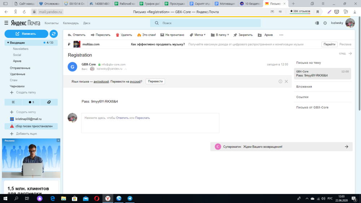This screenshot has width=361, height=203.
Task: Move the message to Архив from the toolbar
Action: point(265,35)
